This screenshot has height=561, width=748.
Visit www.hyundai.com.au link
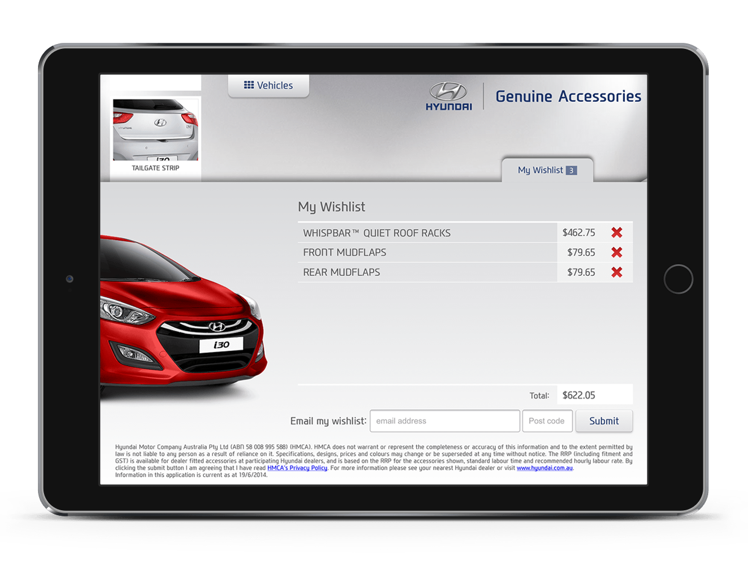544,468
